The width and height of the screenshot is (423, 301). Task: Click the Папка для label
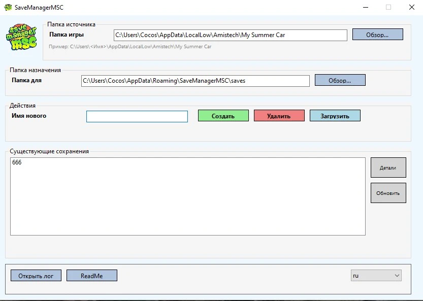click(x=26, y=80)
